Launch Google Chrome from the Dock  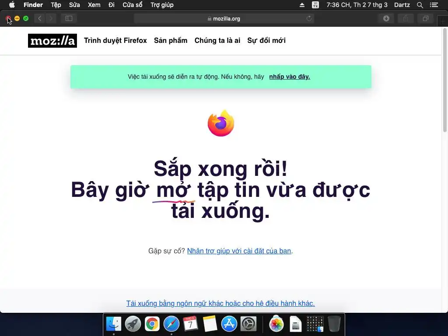pos(152,324)
